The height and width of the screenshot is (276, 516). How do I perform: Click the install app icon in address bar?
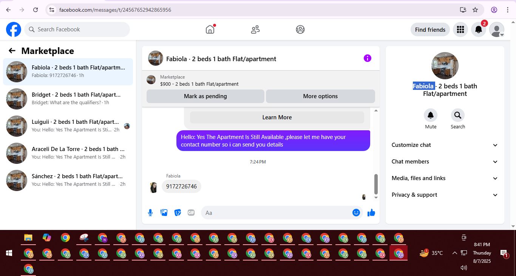tap(463, 10)
